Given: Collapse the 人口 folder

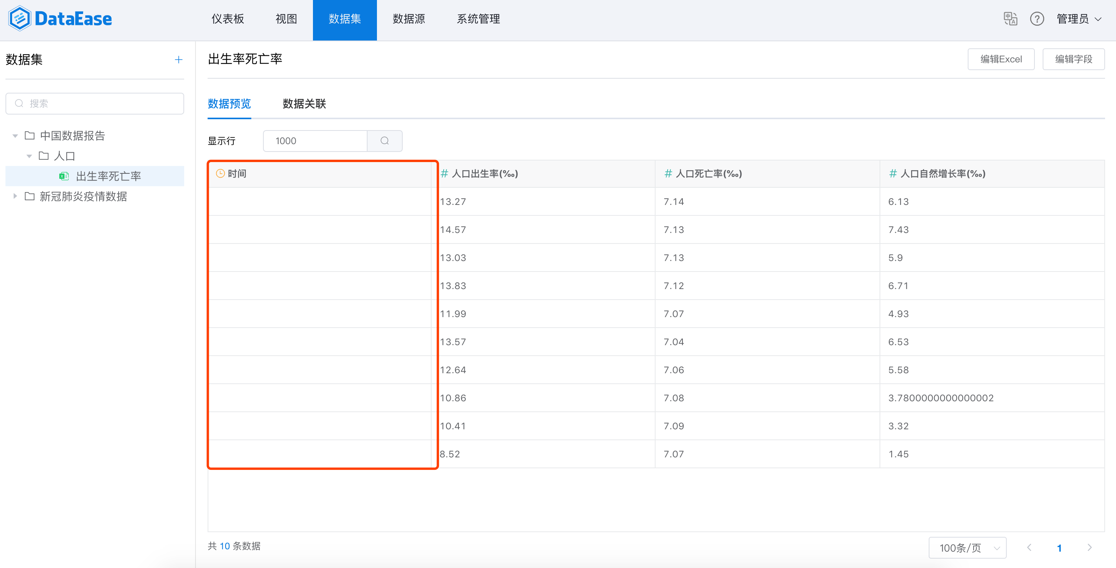Looking at the screenshot, I should point(29,156).
